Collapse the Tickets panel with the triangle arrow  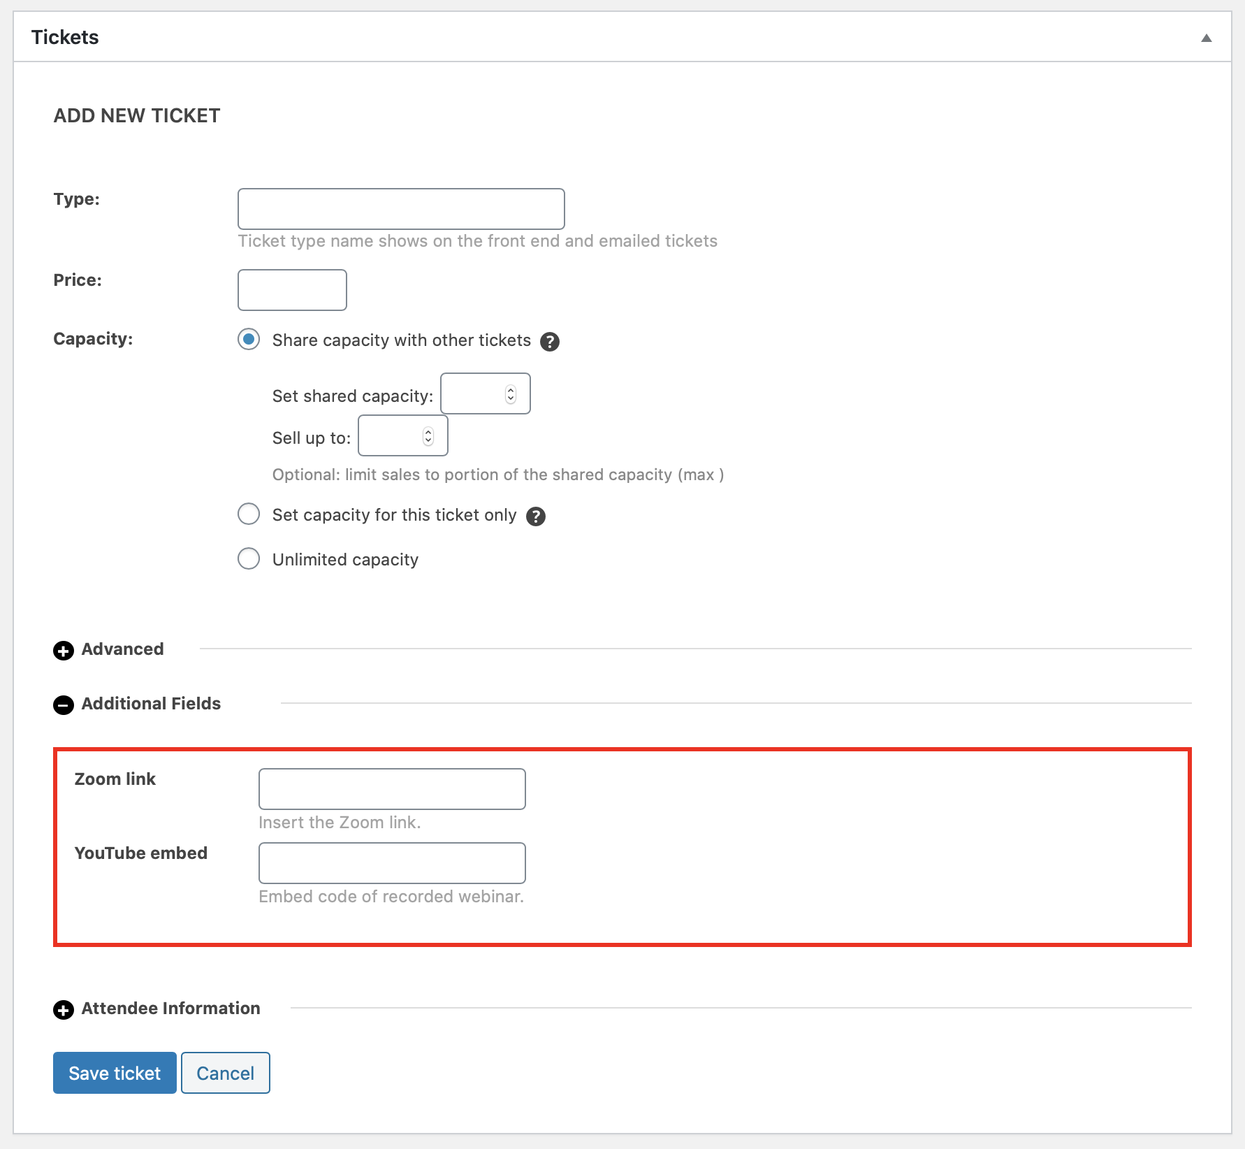tap(1206, 38)
